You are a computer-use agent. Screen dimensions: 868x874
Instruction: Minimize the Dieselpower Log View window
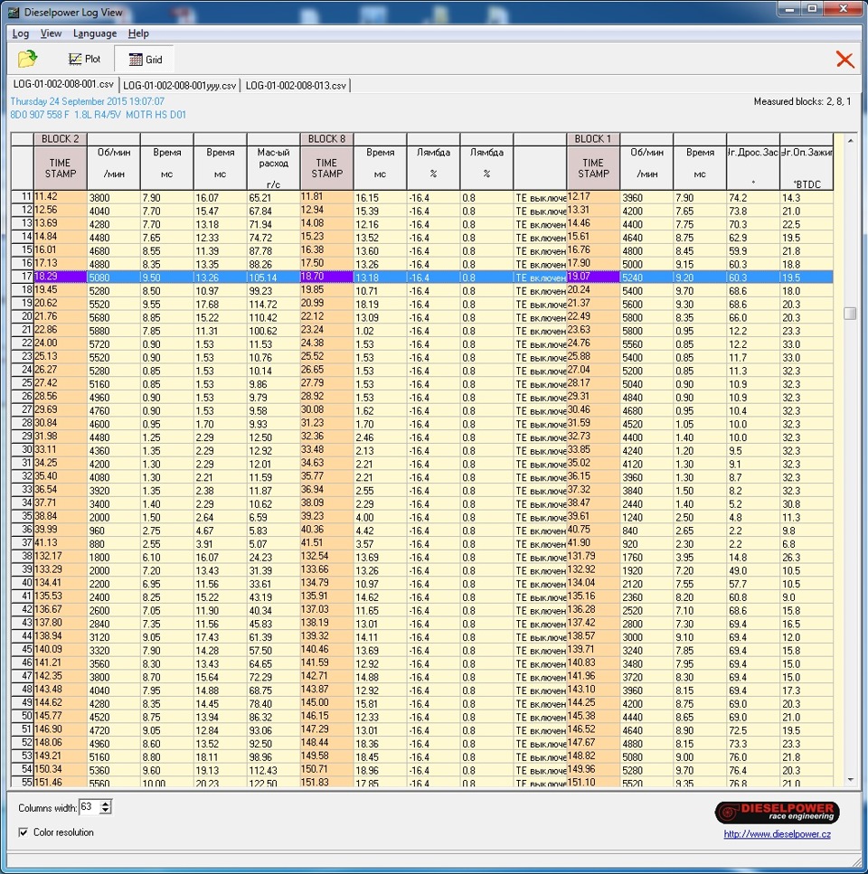(789, 9)
